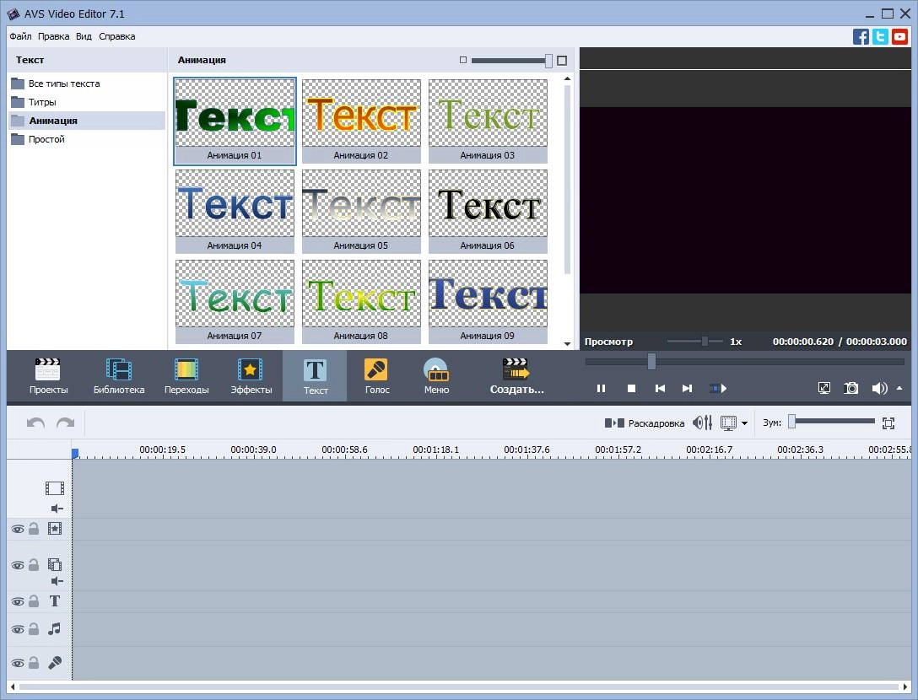Click the large thumbnails size icon
918x700 pixels.
coord(562,60)
